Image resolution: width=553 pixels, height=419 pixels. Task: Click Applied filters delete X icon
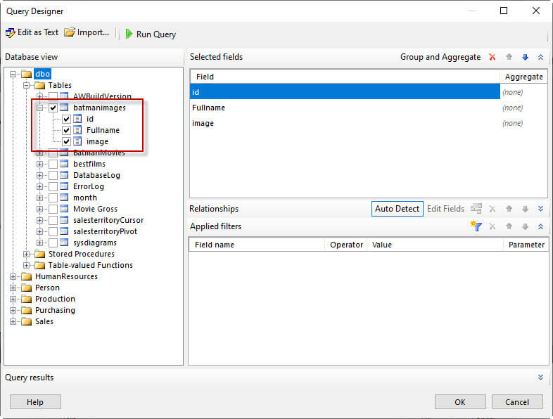(492, 226)
